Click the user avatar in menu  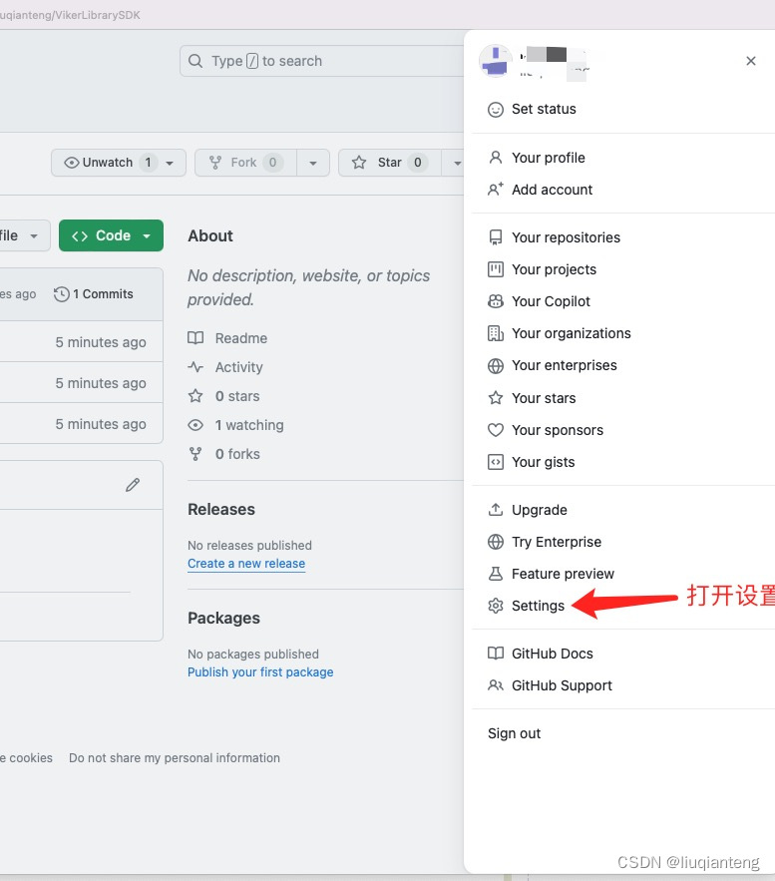[496, 61]
